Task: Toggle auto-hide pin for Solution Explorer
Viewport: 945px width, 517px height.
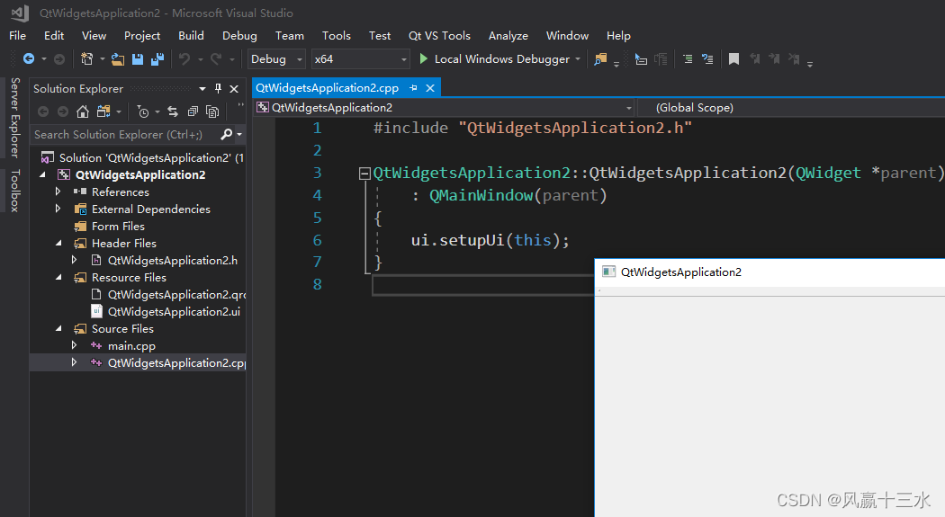Action: 218,89
